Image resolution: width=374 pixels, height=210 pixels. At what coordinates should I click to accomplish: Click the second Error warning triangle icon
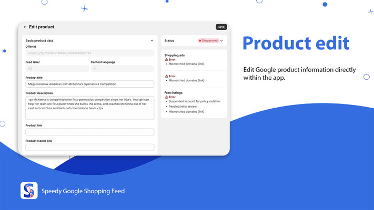[x=166, y=76]
